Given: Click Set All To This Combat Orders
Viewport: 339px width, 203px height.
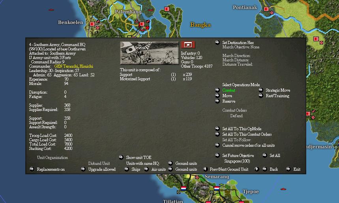Looking at the screenshot, I should (x=217, y=134).
